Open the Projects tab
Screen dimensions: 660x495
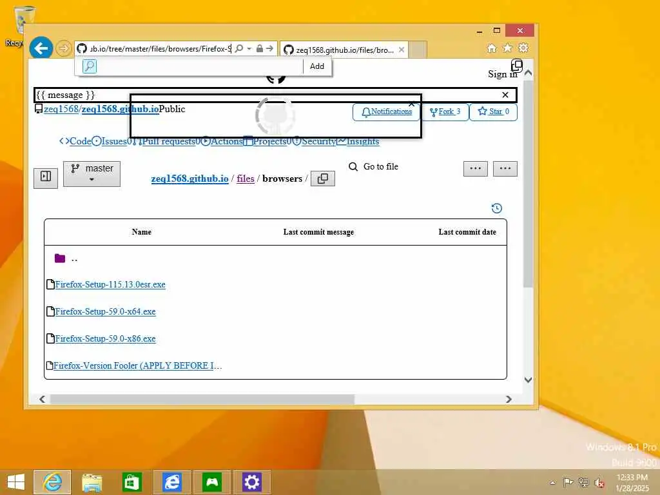pos(267,141)
